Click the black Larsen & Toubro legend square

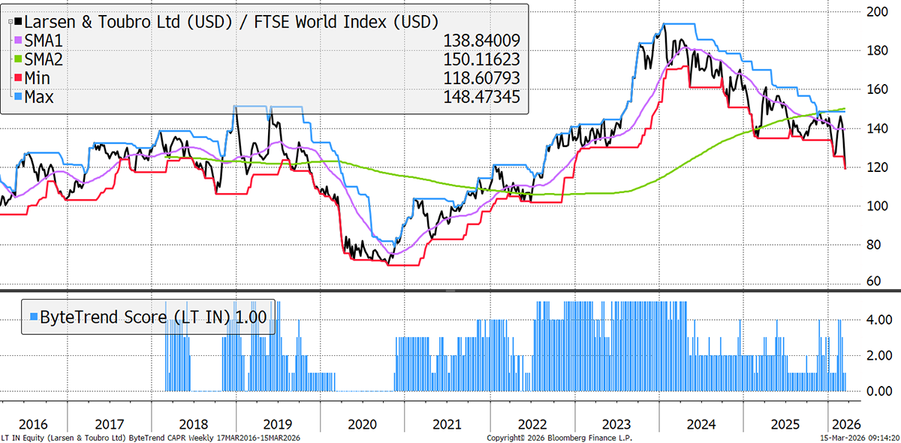click(x=17, y=22)
